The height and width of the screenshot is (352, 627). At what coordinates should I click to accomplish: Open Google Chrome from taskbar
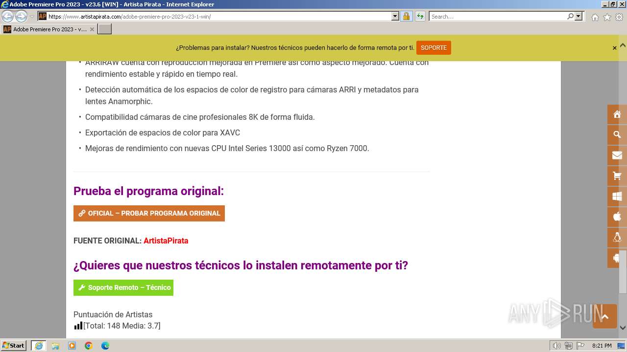(x=89, y=346)
